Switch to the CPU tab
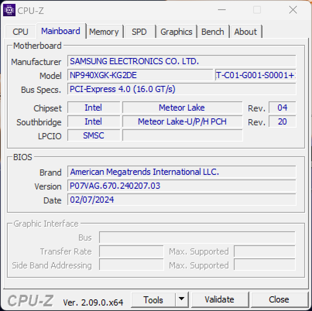Image resolution: width=312 pixels, height=311 pixels. [20, 32]
